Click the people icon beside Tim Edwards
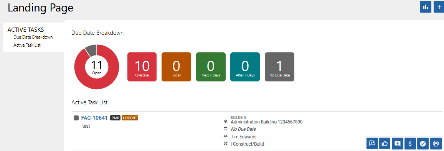The height and width of the screenshot is (151, 444). click(x=225, y=136)
